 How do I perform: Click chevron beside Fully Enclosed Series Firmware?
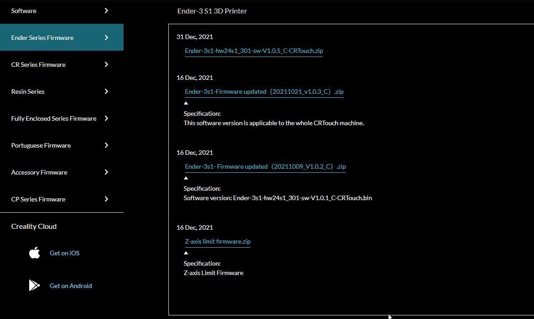106,118
